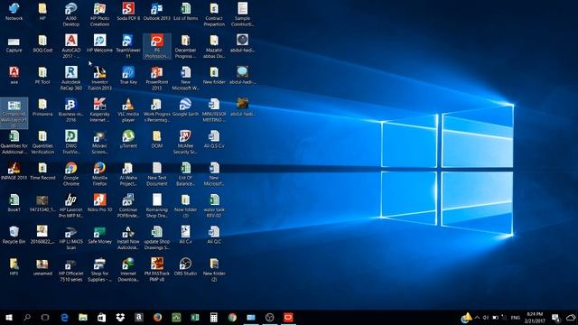Open the Quantities Verification folder

point(42,142)
